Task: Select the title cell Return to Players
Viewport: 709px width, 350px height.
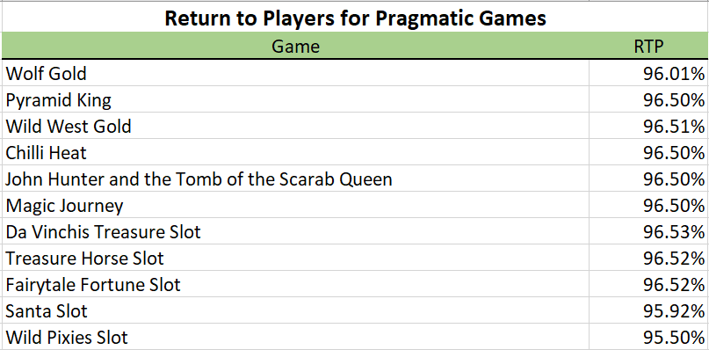Action: [x=355, y=18]
